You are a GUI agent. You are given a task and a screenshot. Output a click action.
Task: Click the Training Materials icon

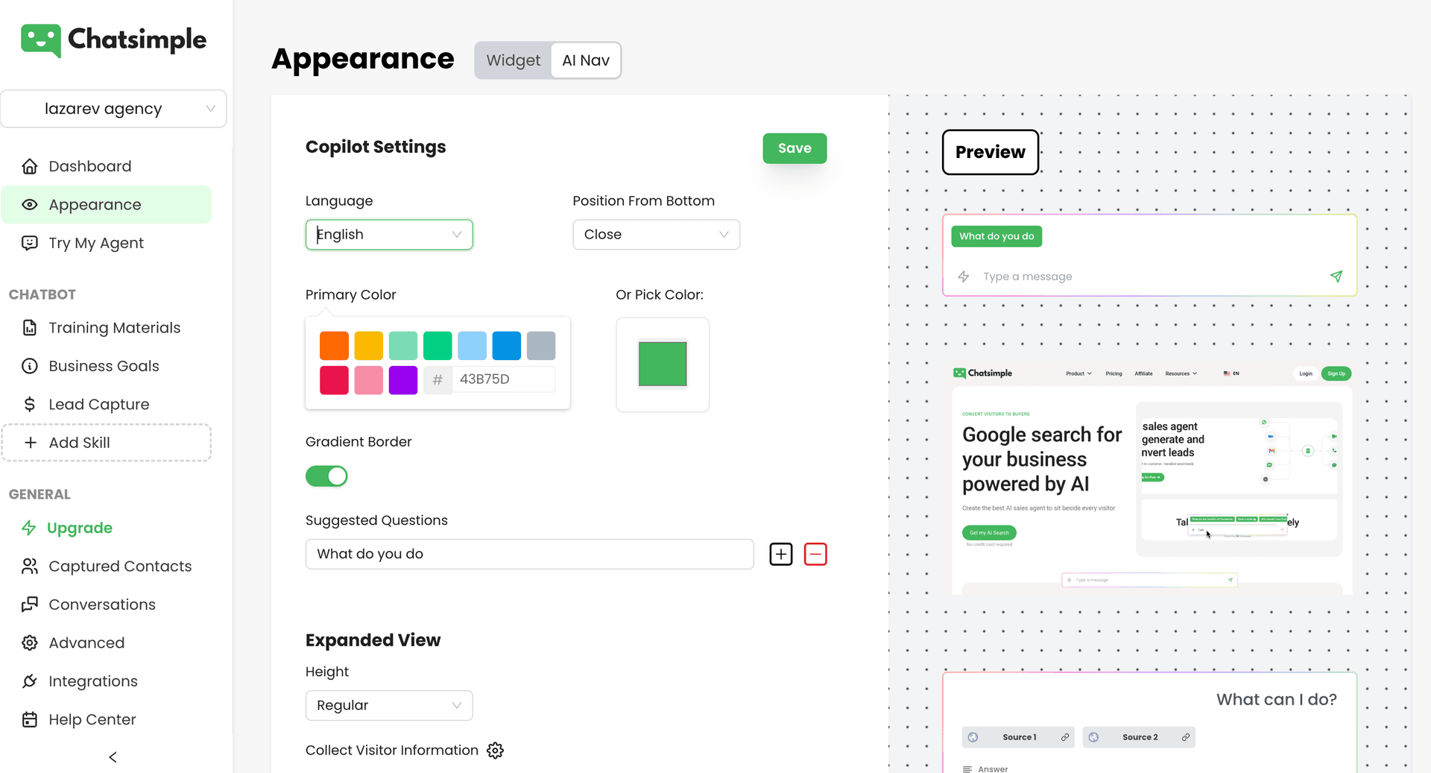pyautogui.click(x=30, y=327)
